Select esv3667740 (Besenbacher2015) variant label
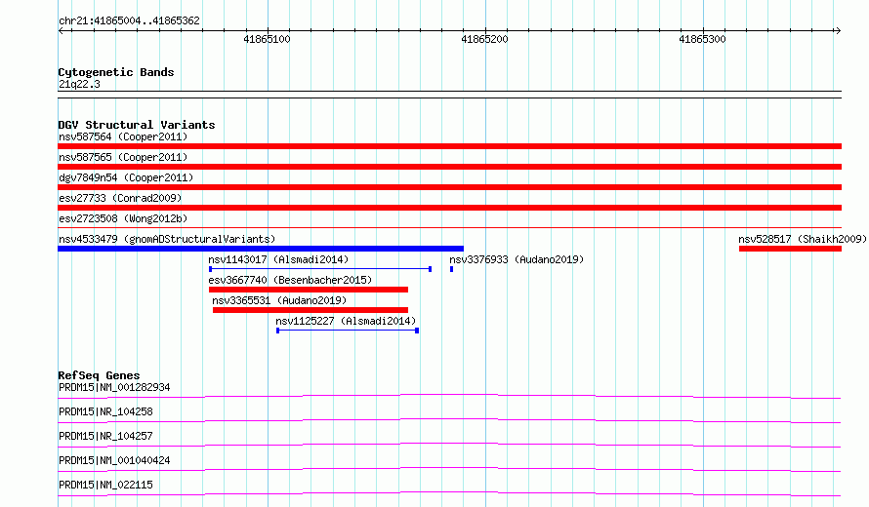 pyautogui.click(x=290, y=280)
